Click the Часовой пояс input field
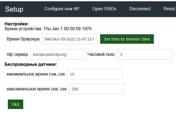Viewport: 176px width, 116px height. click(145, 54)
